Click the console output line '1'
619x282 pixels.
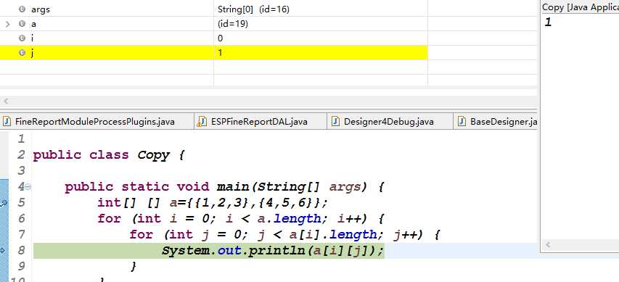548,22
